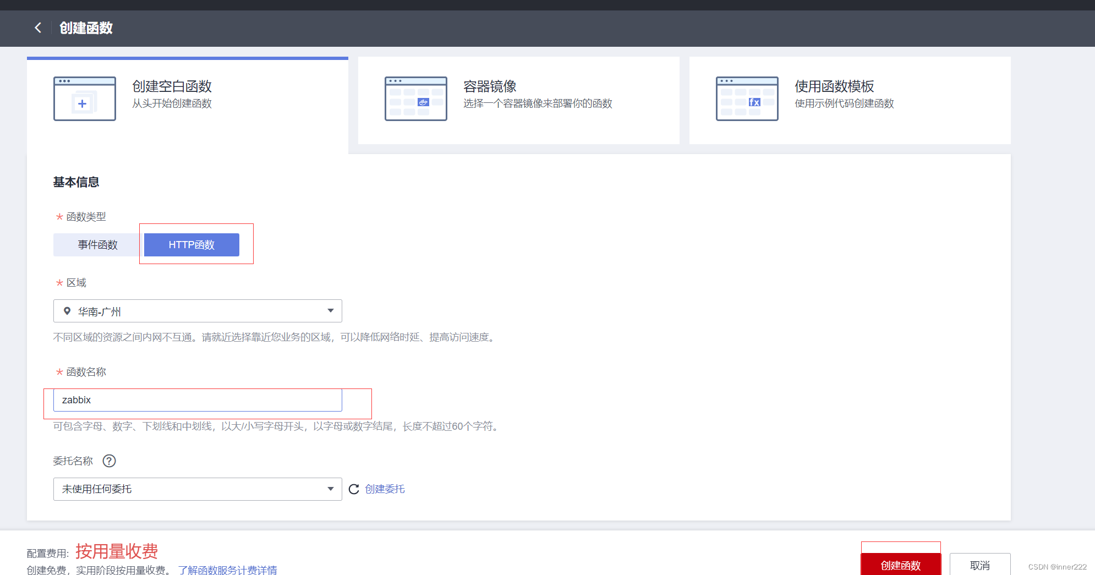Open the 华南-广州 region dropdown
1095x575 pixels.
[x=198, y=311]
